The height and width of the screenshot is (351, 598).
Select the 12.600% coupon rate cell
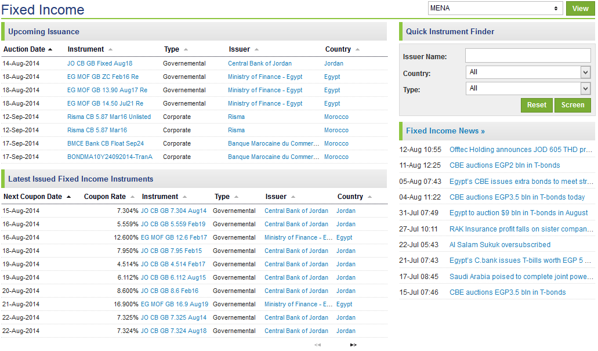(x=126, y=237)
